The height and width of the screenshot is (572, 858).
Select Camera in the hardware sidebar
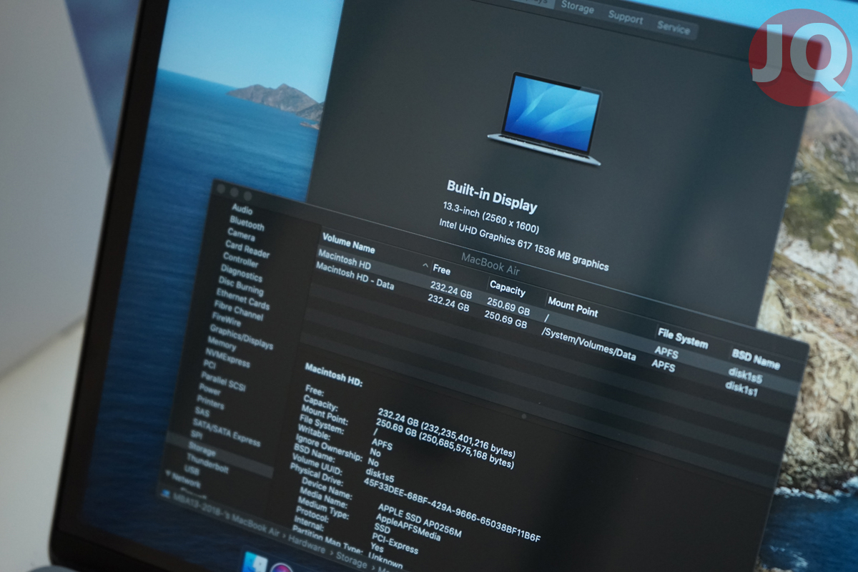241,233
